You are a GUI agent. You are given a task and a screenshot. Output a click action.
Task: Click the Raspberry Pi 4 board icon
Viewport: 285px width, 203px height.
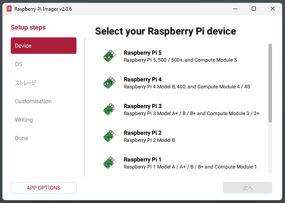109,83
